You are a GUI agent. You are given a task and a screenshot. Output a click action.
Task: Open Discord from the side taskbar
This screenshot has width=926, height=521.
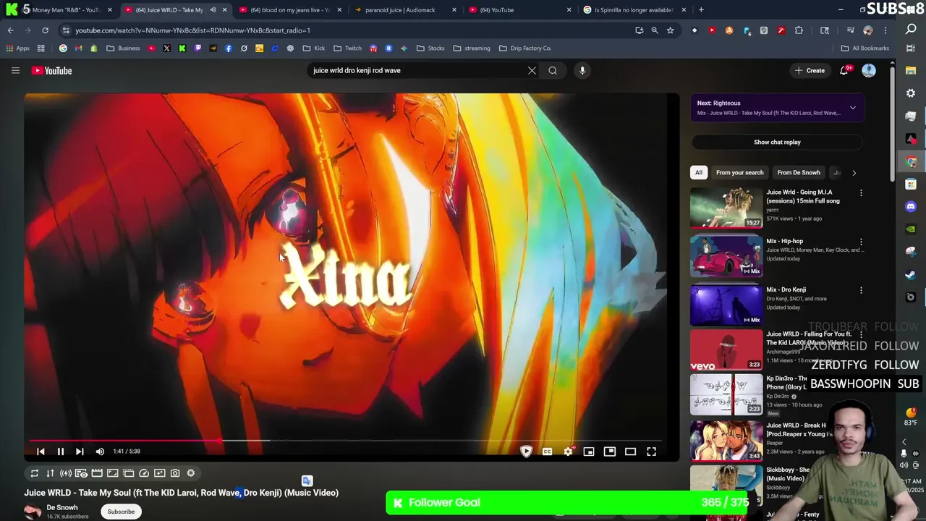[x=911, y=206]
